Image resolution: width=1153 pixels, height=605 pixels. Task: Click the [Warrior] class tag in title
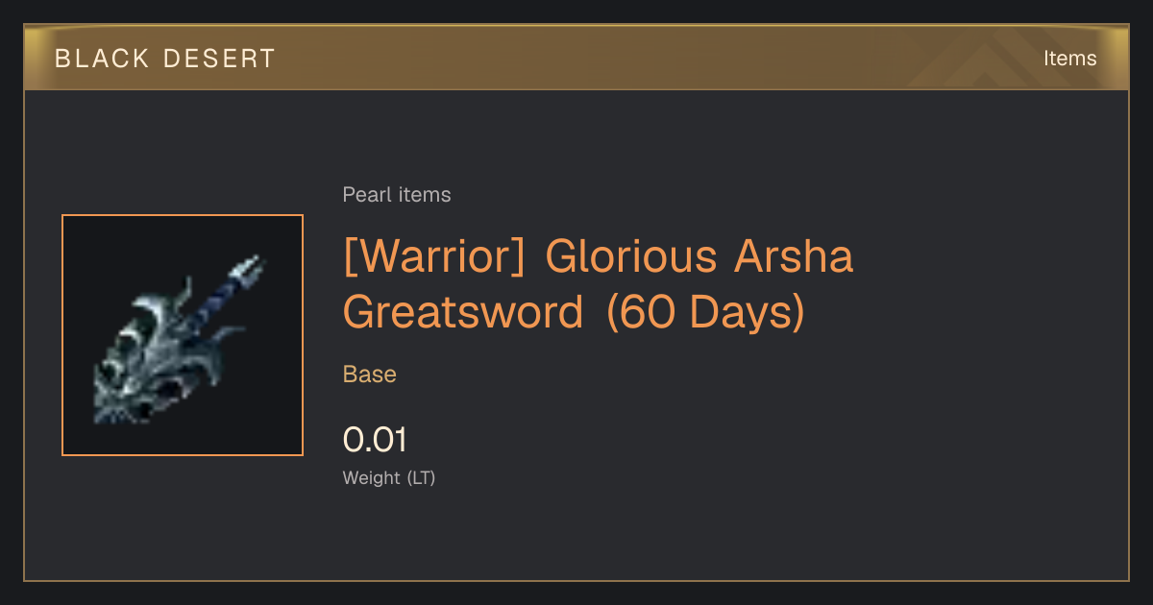(434, 256)
